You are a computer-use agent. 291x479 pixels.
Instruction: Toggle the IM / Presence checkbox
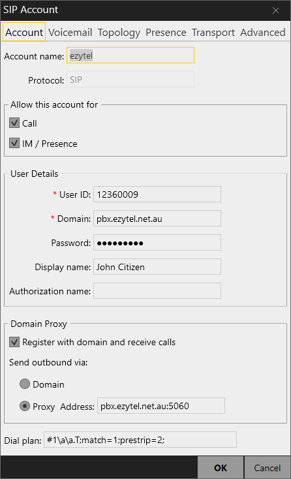(14, 143)
